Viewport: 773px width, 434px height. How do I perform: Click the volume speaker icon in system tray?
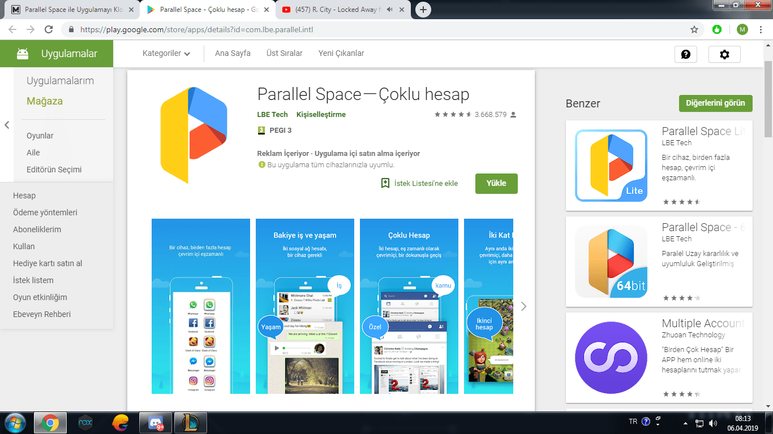[x=712, y=423]
